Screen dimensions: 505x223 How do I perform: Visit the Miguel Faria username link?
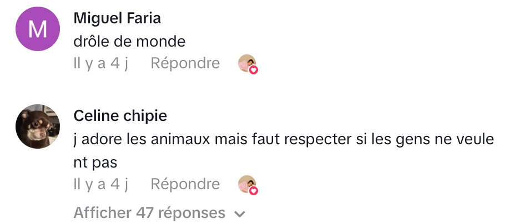(x=117, y=18)
